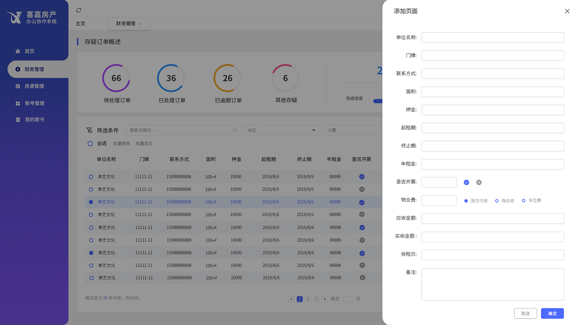The height and width of the screenshot is (325, 579).
Task: Switch to the 主页 tab
Action: [80, 24]
